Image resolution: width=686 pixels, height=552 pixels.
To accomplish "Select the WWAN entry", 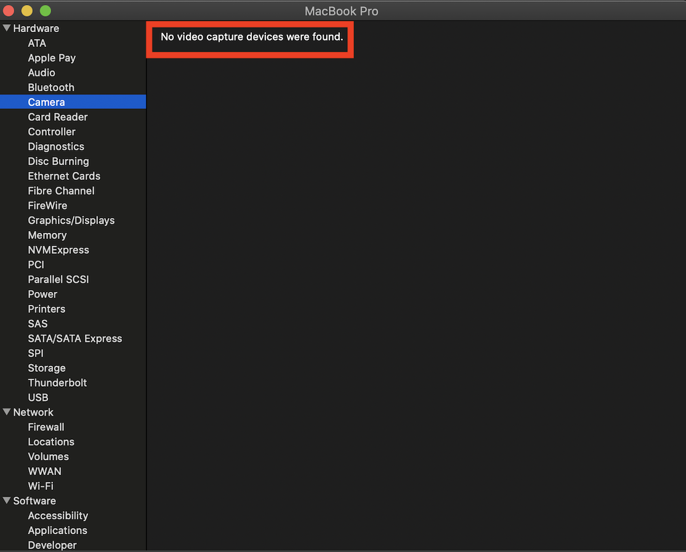I will (x=44, y=471).
